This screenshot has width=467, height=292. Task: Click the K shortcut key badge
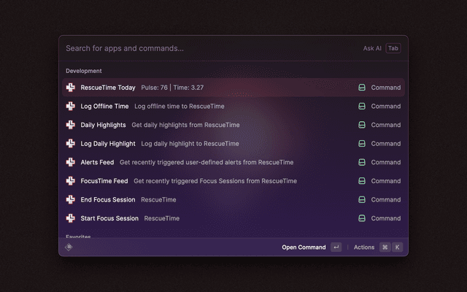tap(398, 247)
